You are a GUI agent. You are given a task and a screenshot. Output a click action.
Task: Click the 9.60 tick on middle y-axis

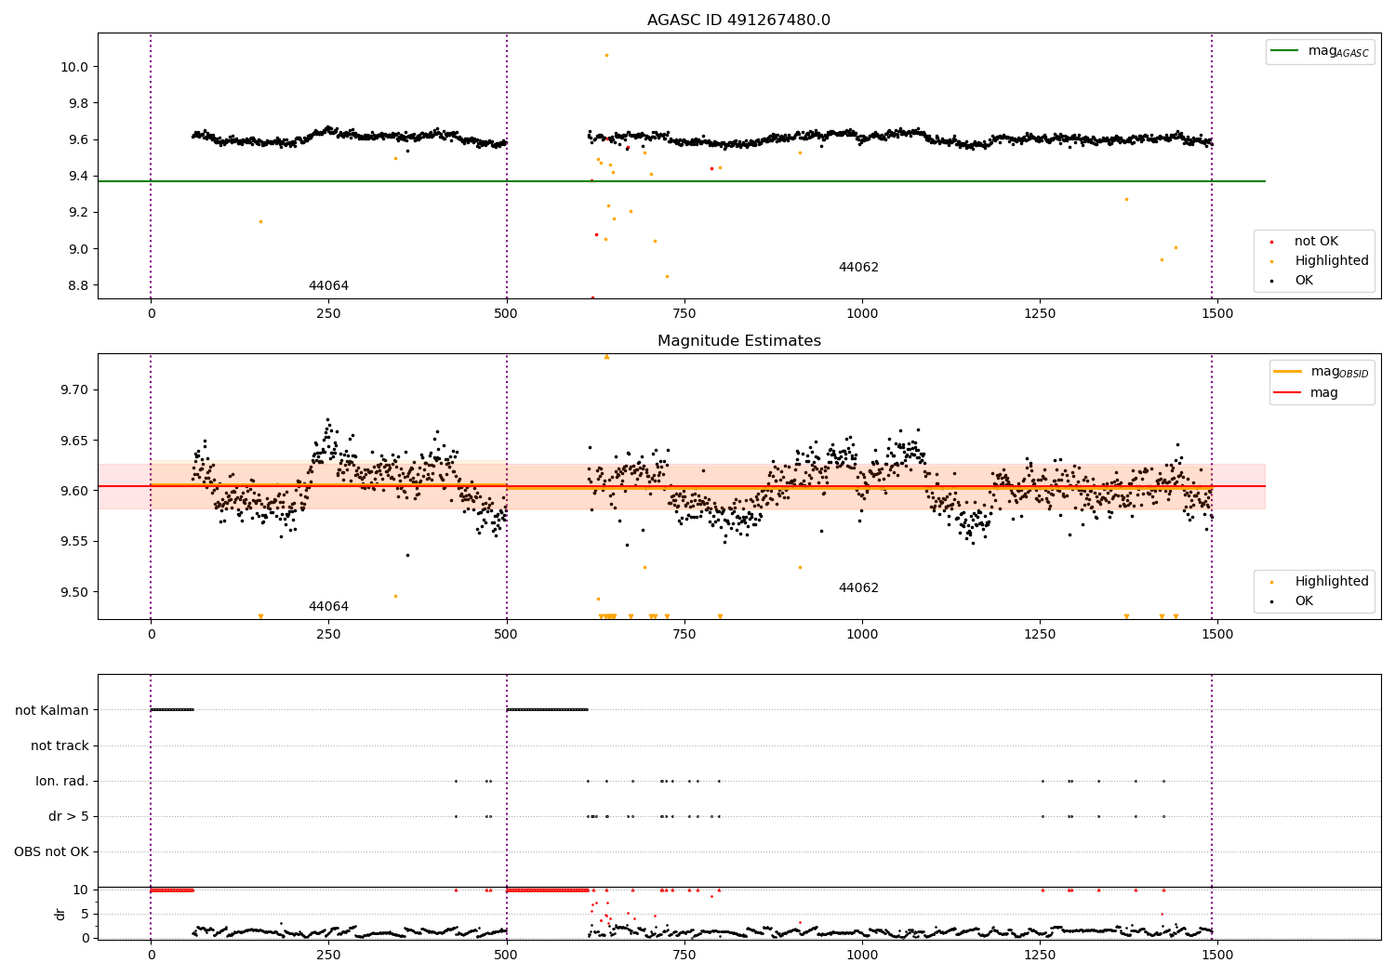coord(73,491)
